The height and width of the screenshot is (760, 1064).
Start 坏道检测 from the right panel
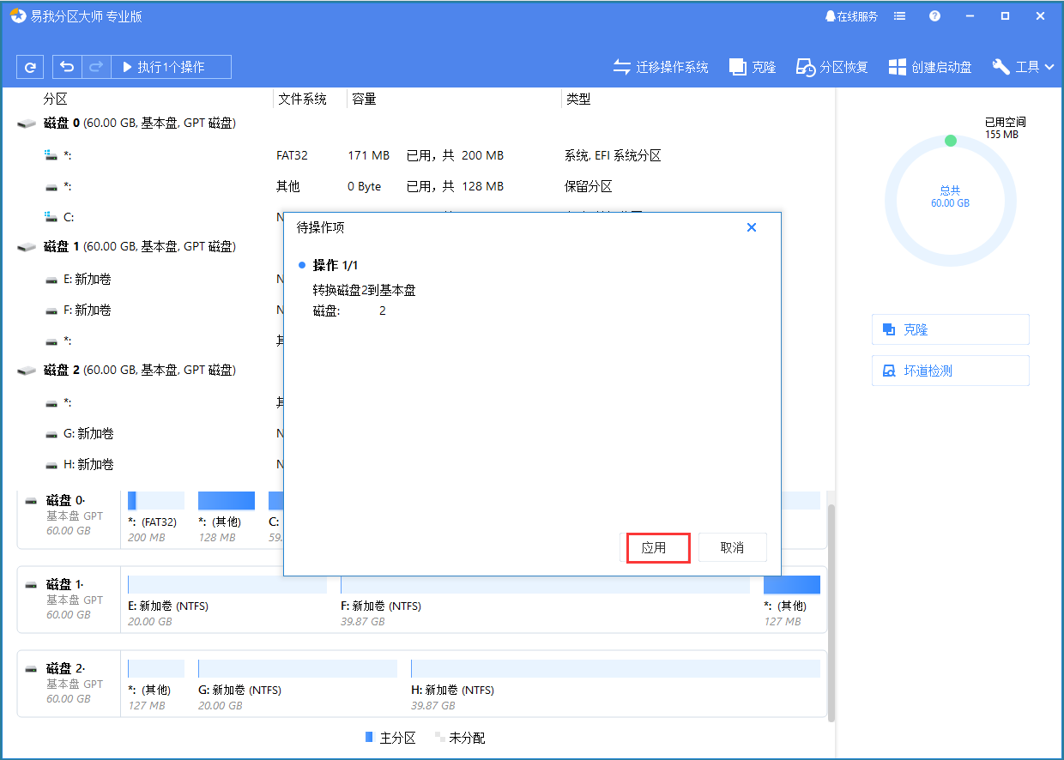(950, 370)
